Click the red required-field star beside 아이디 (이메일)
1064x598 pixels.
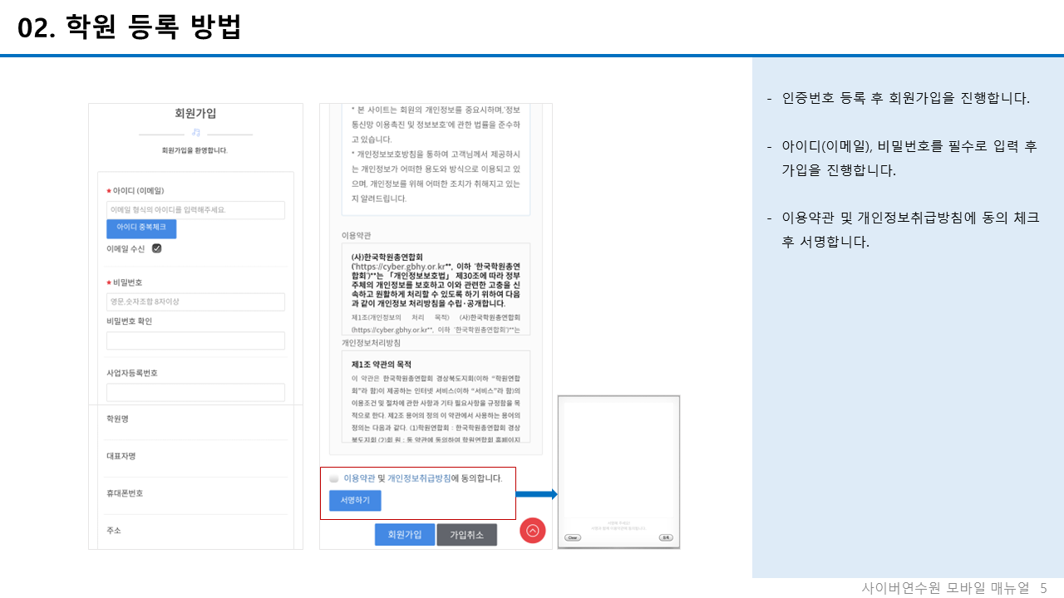point(109,190)
